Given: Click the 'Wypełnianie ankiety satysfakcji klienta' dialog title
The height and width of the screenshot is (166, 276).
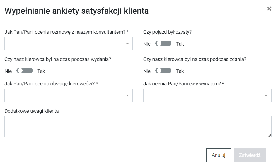Looking at the screenshot, I should [77, 11].
